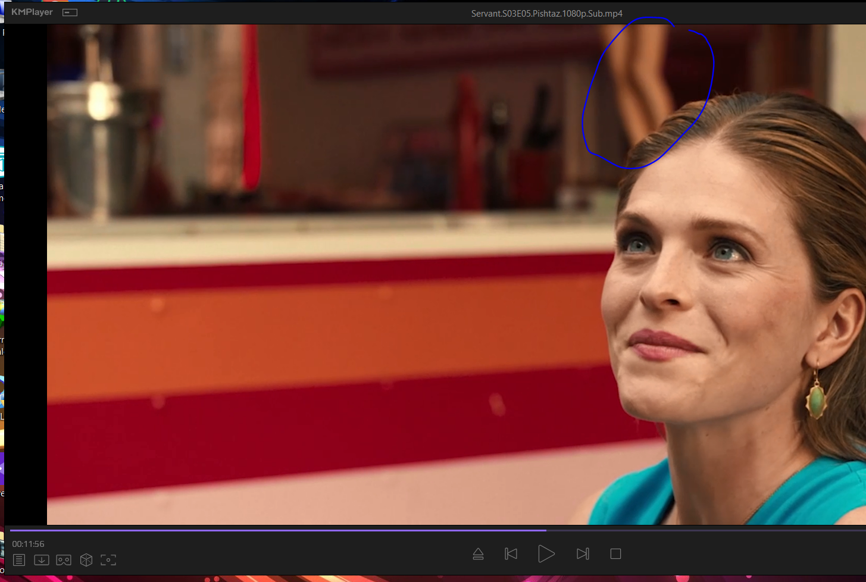
Task: Skip to the next track
Action: [x=583, y=554]
